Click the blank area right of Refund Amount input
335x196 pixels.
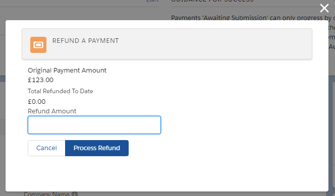[x=235, y=125]
